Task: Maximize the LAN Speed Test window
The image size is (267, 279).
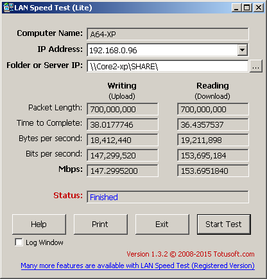Action: coord(247,8)
